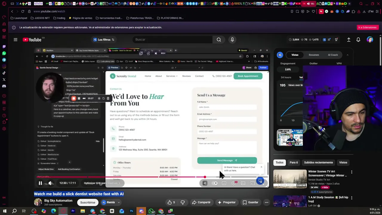Image resolution: width=382 pixels, height=215 pixels.
Task: Open the Windows Start button
Action: (4, 211)
